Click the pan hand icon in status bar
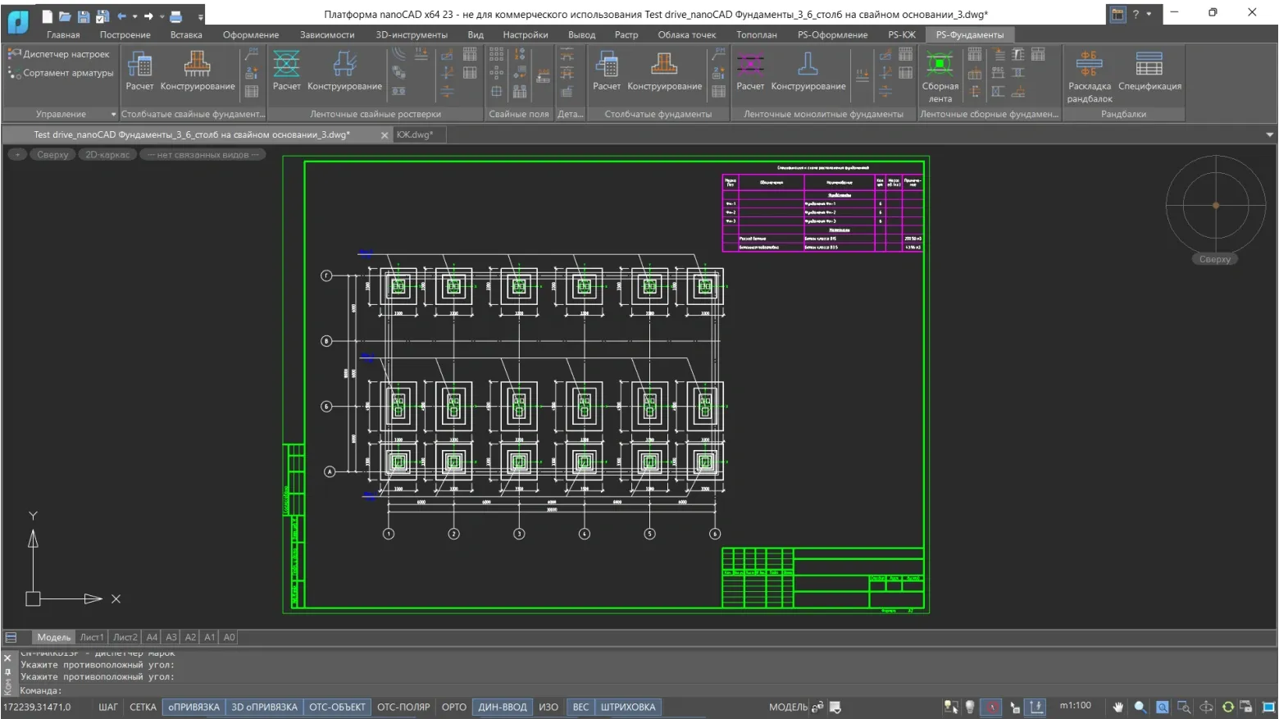 [x=1117, y=707]
